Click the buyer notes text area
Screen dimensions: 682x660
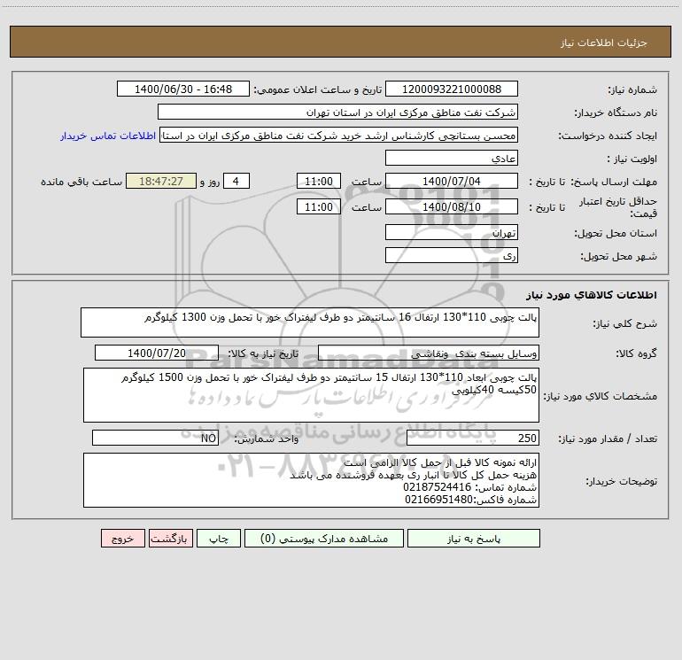311,480
